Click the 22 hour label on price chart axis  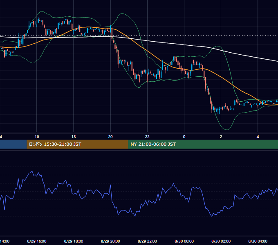coord(147,137)
